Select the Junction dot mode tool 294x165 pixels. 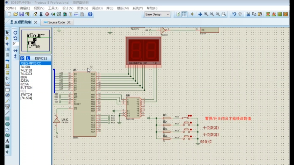click(7, 44)
